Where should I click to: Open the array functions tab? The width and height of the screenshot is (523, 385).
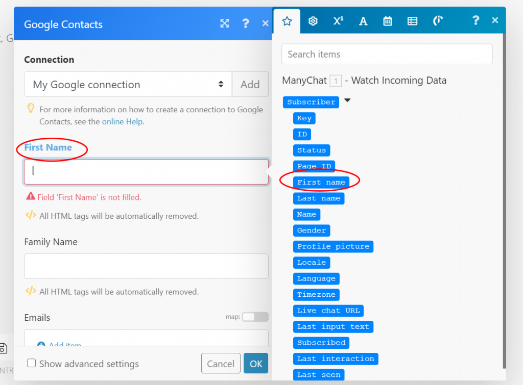pyautogui.click(x=412, y=21)
